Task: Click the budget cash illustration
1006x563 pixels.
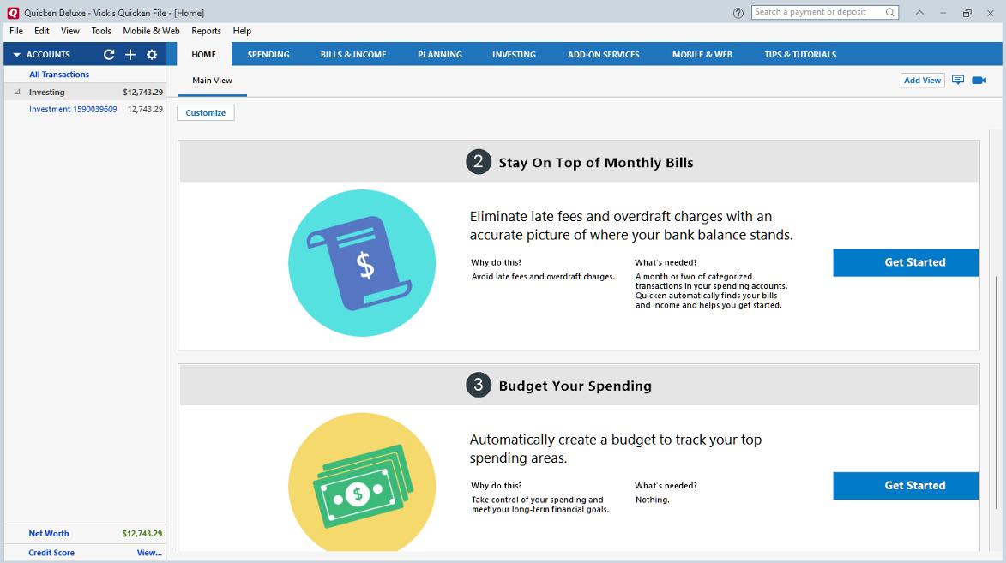Action: coord(362,482)
